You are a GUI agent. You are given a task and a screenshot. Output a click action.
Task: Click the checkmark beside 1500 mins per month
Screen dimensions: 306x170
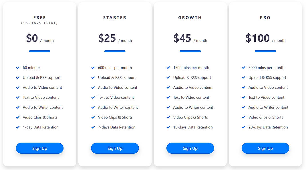pos(168,68)
